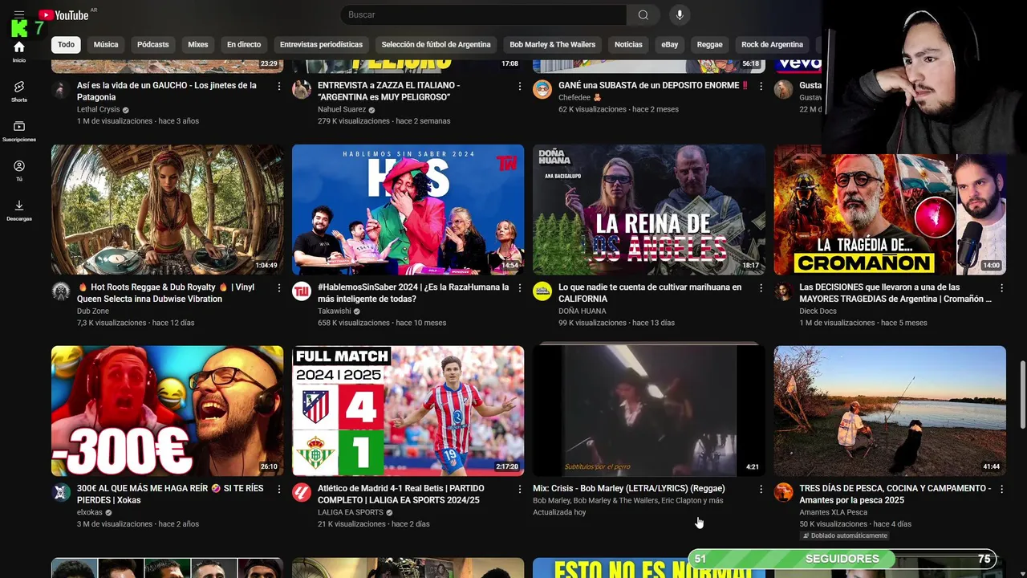Select the Rock de Argentina chip

click(x=772, y=45)
